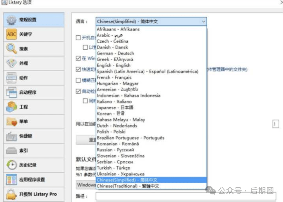Select highlighted Chinese(Simplified) - 简体中文 list entry
This screenshot has width=283, height=202.
point(151,180)
